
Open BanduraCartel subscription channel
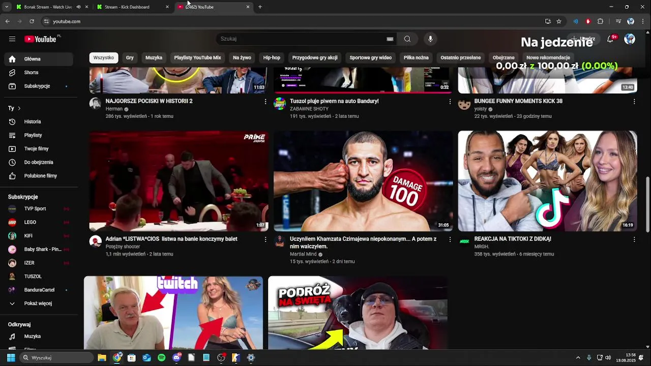tap(39, 290)
